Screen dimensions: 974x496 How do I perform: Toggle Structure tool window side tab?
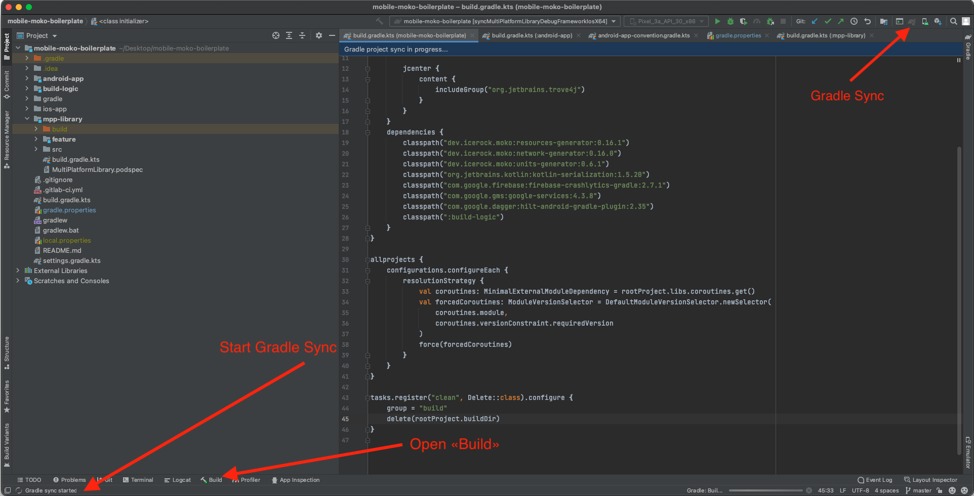point(7,352)
